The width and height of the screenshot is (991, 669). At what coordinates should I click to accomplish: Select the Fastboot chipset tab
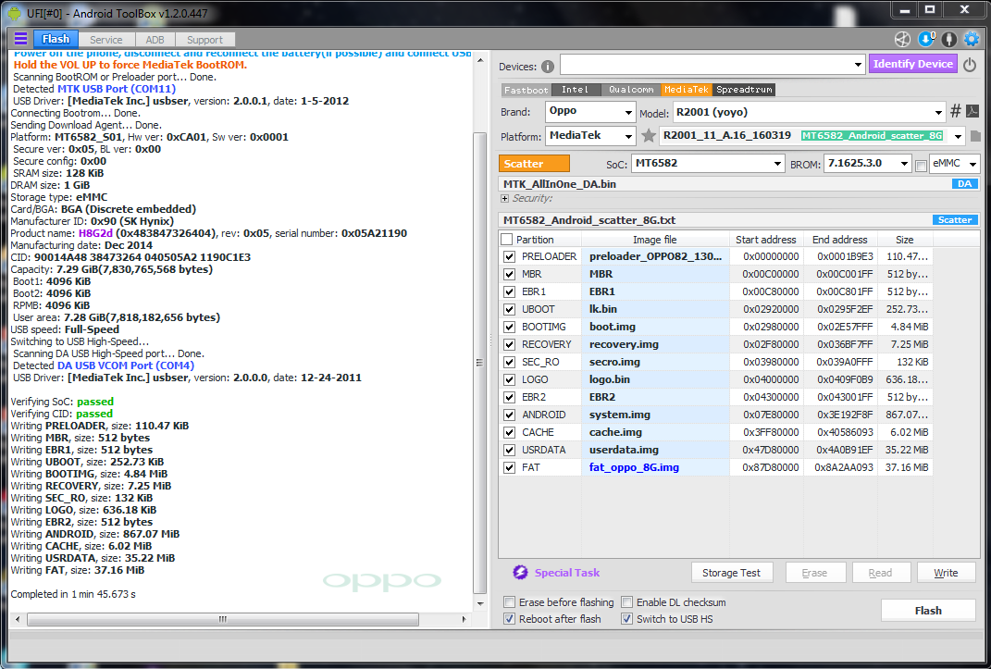click(526, 90)
